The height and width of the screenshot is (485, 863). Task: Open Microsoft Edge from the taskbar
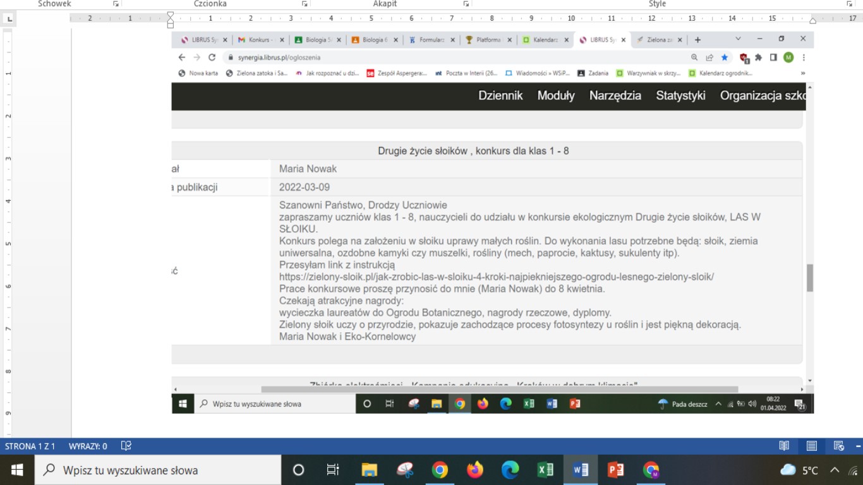[510, 470]
